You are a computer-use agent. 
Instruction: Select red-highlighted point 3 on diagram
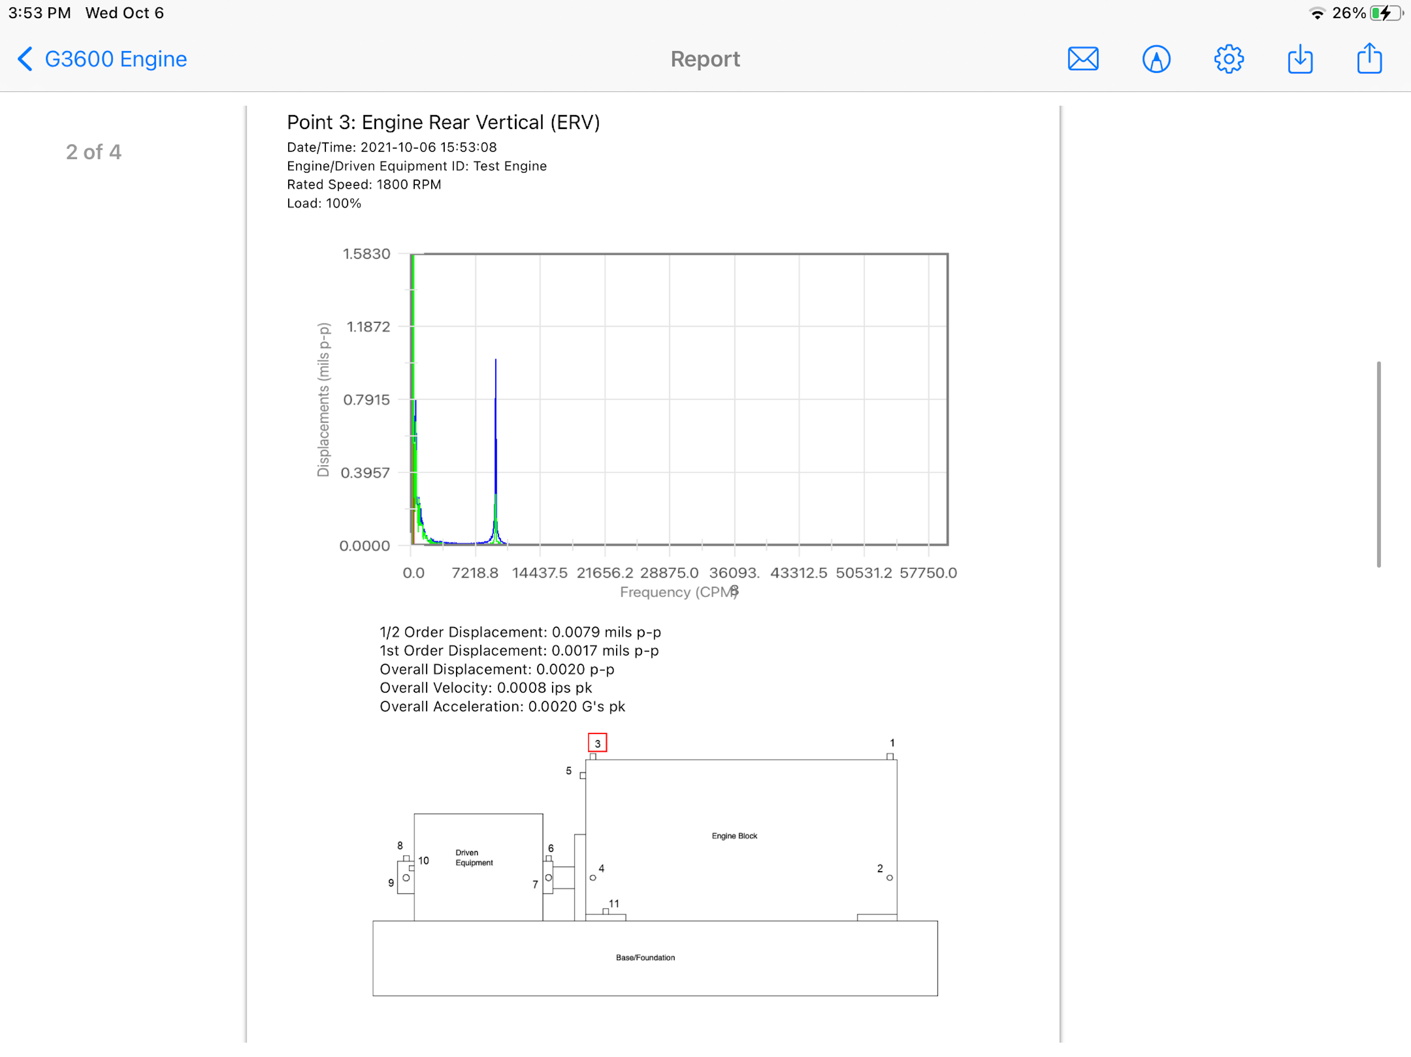click(597, 743)
